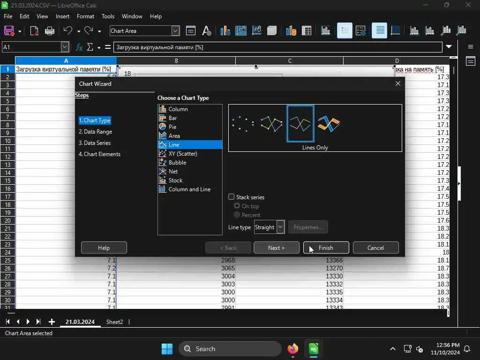Click the Titles icon in chart toolbar
The width and height of the screenshot is (480, 360).
pos(325,30)
